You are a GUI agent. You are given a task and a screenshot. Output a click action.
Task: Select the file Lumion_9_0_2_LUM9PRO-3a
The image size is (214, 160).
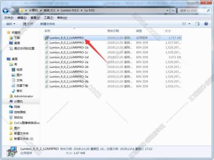pos(69,76)
